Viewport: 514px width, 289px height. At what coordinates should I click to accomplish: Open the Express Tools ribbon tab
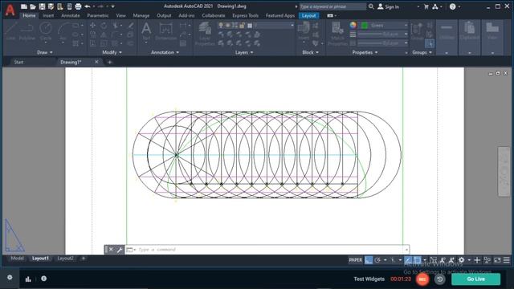pyautogui.click(x=245, y=15)
